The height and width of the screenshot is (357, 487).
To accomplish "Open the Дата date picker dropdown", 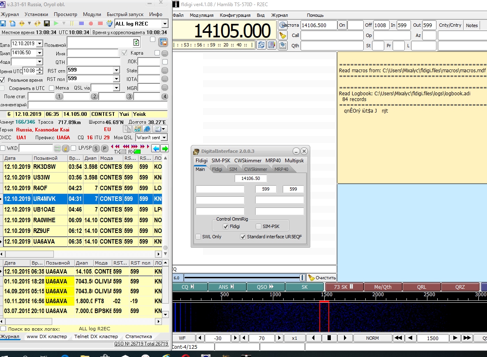I will tap(39, 44).
